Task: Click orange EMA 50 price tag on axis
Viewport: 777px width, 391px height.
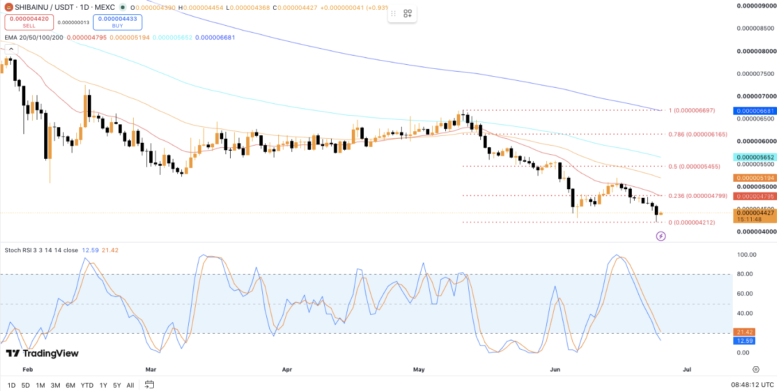Action: click(755, 178)
